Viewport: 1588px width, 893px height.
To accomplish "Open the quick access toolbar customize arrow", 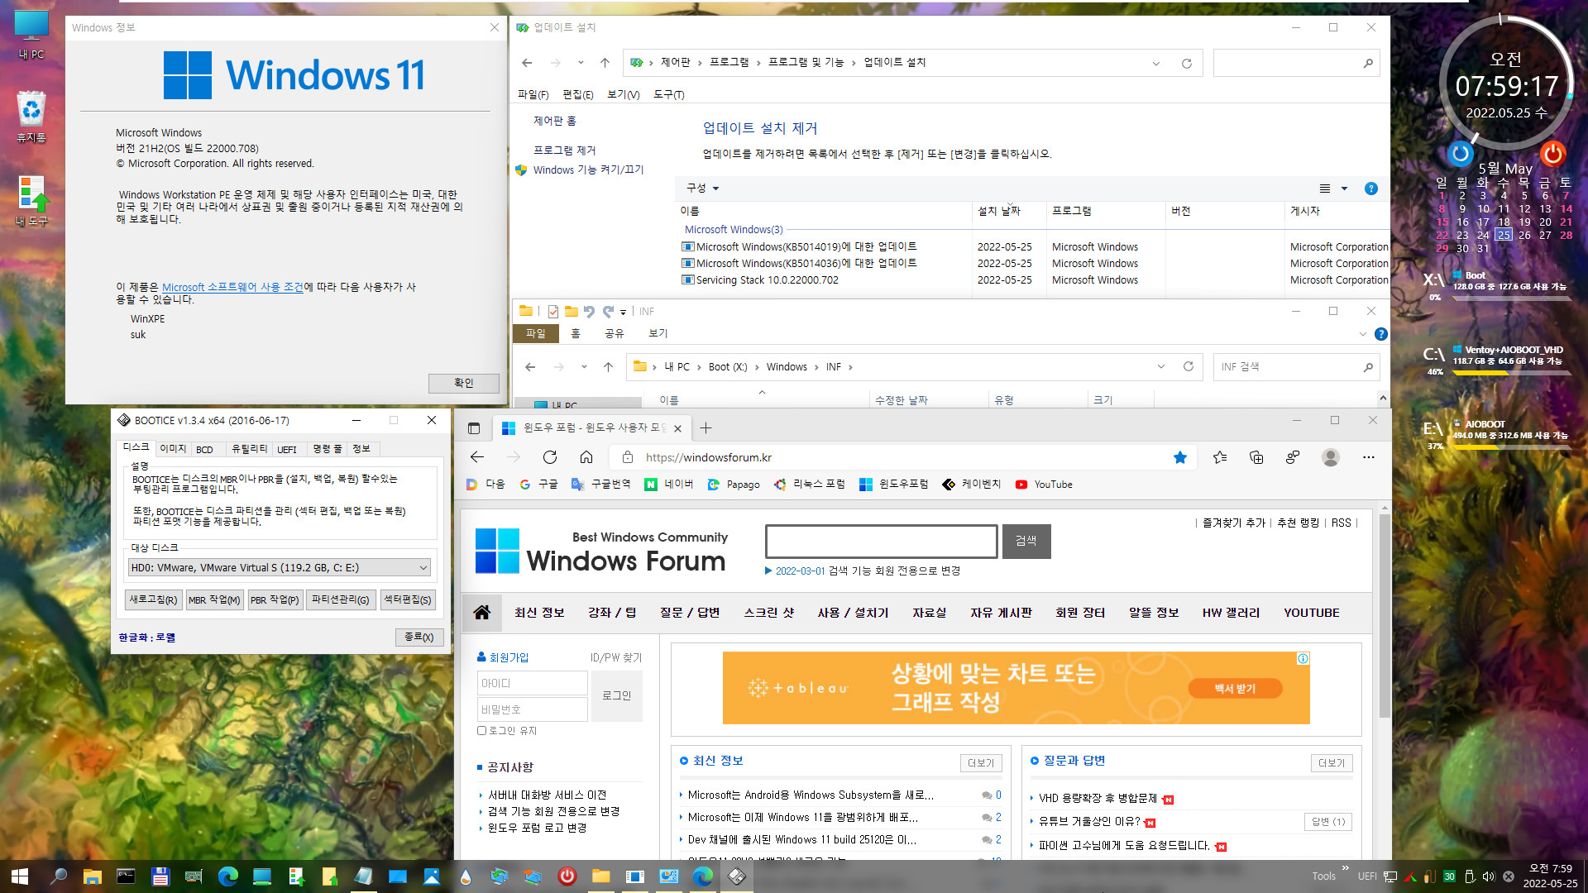I will coord(623,312).
